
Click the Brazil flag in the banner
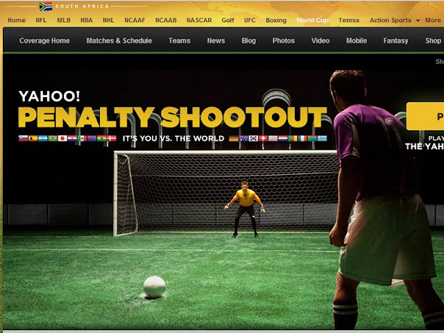(53, 138)
